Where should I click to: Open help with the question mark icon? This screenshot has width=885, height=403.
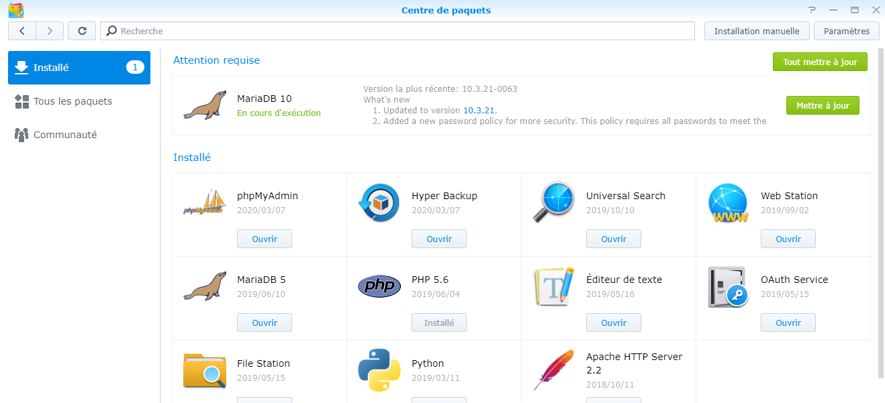812,10
